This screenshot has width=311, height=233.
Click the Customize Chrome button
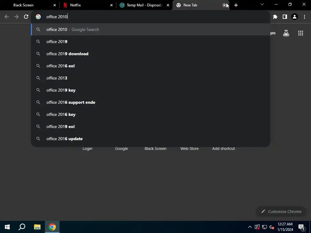pyautogui.click(x=281, y=211)
